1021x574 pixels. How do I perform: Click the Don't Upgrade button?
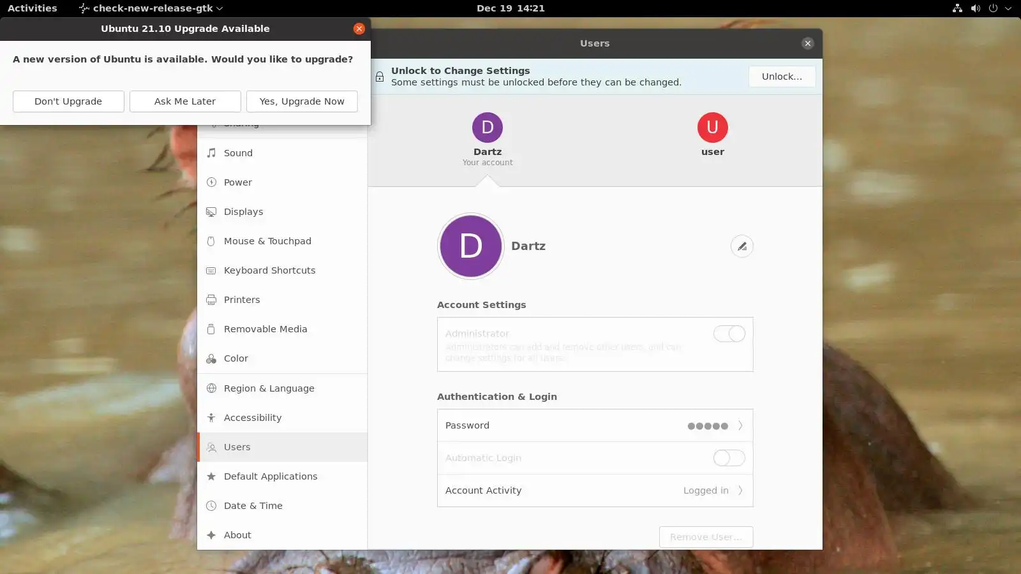pos(68,101)
